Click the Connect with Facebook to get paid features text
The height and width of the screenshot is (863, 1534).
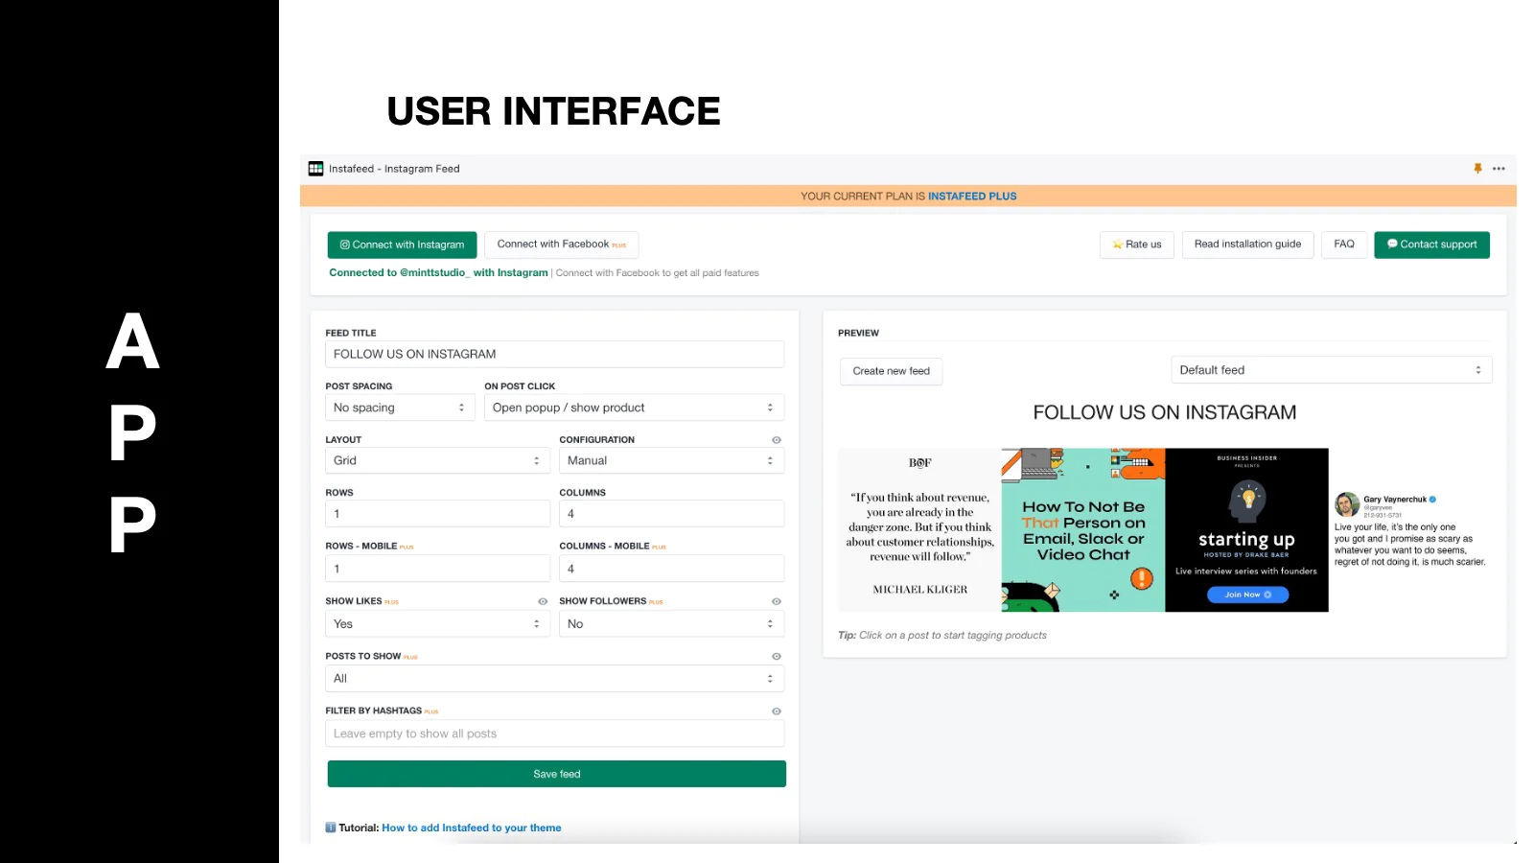point(658,273)
